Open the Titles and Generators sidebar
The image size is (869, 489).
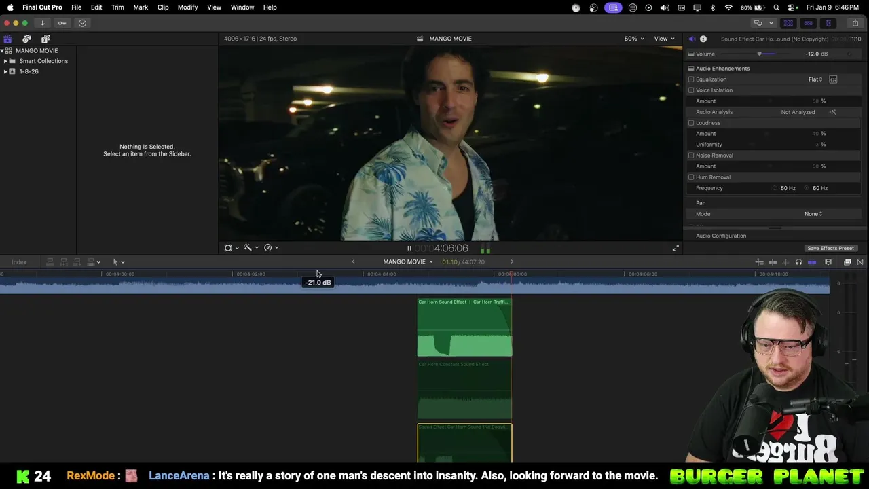(x=45, y=39)
